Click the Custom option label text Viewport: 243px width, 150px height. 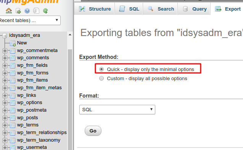147,79
